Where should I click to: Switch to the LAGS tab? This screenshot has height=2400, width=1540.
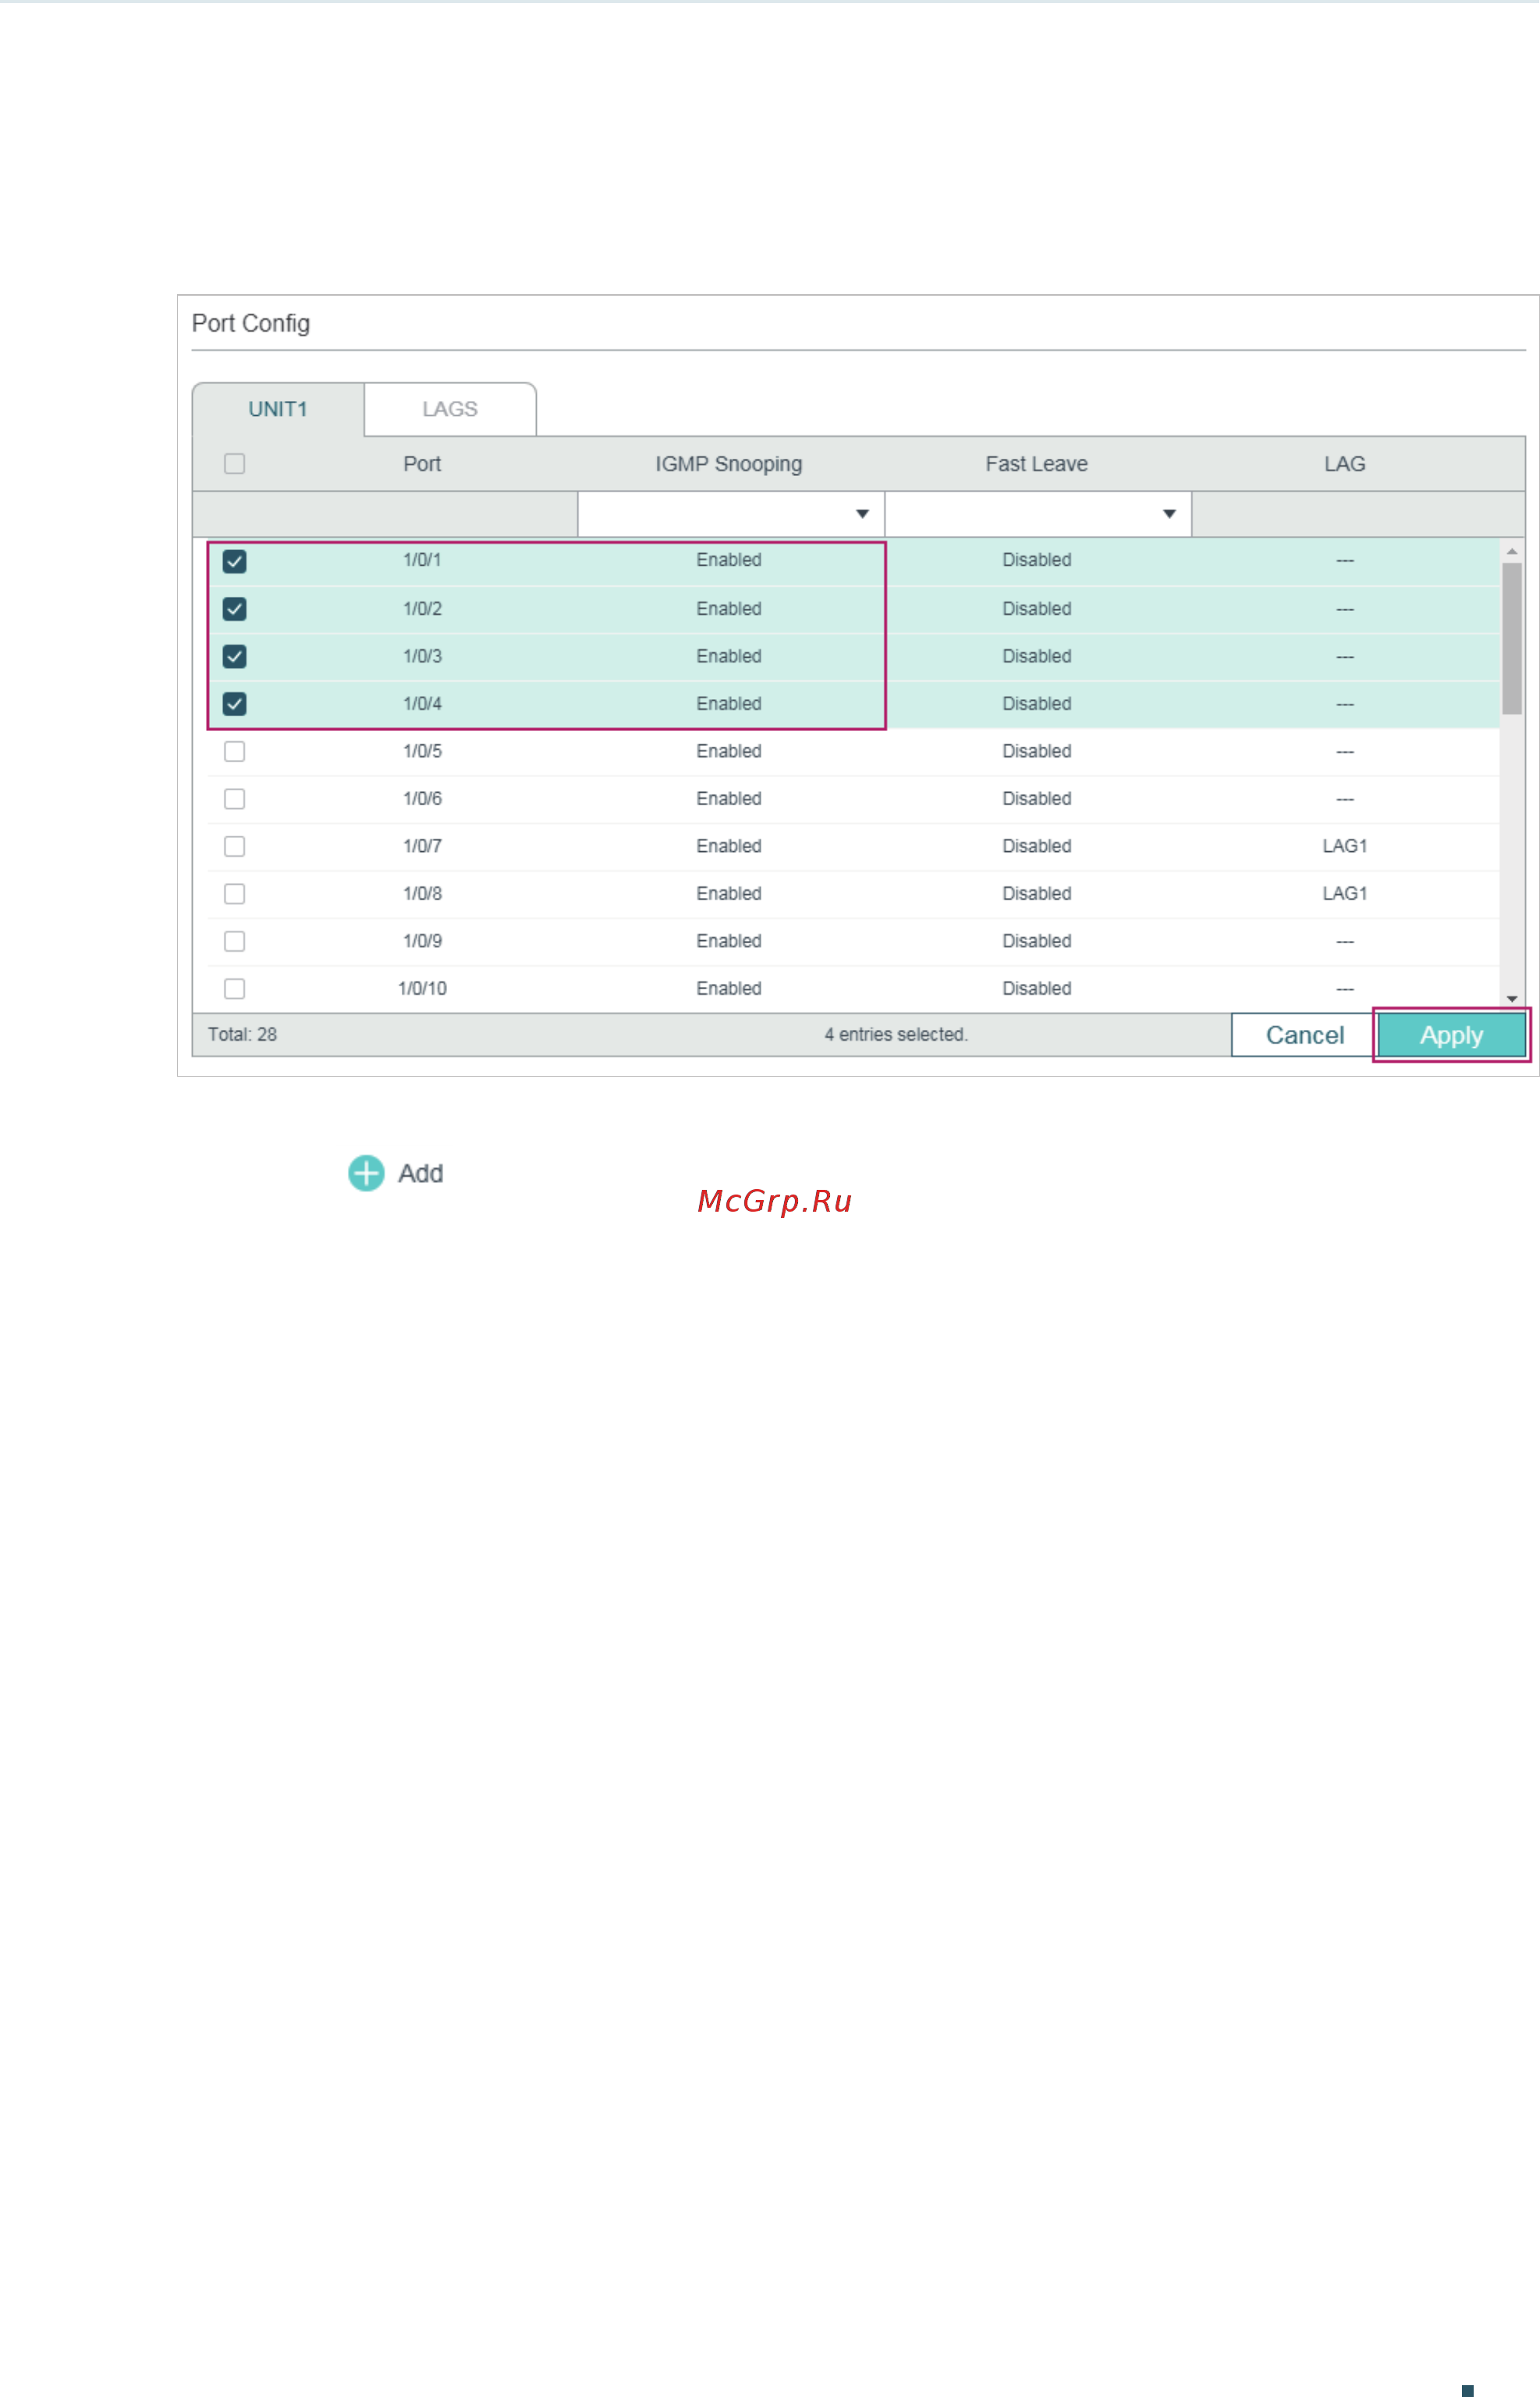(450, 409)
